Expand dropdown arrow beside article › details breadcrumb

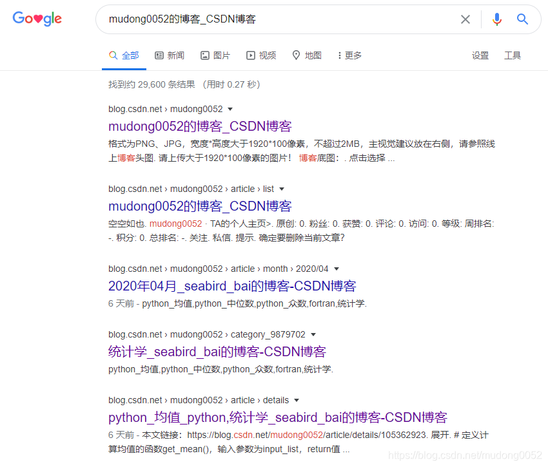click(297, 400)
